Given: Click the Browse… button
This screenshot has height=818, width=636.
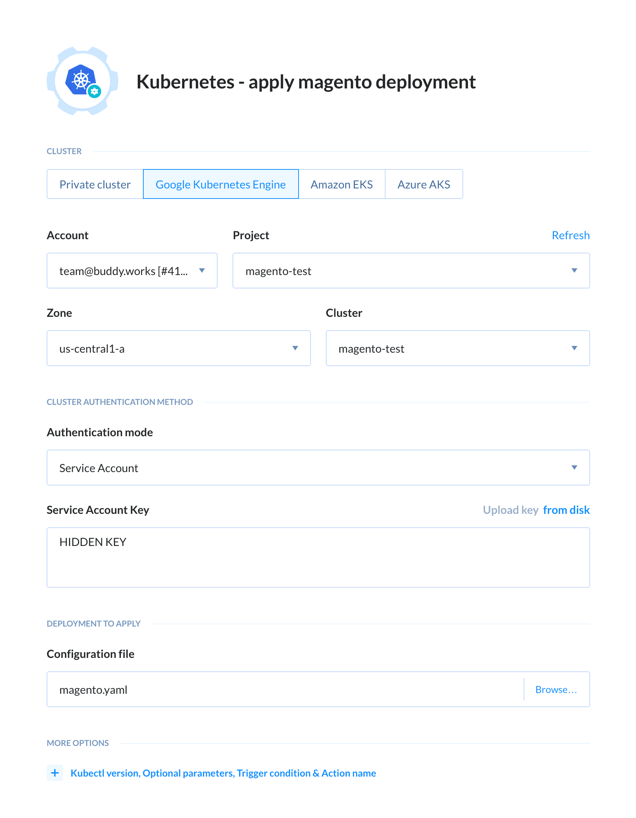Looking at the screenshot, I should point(556,690).
